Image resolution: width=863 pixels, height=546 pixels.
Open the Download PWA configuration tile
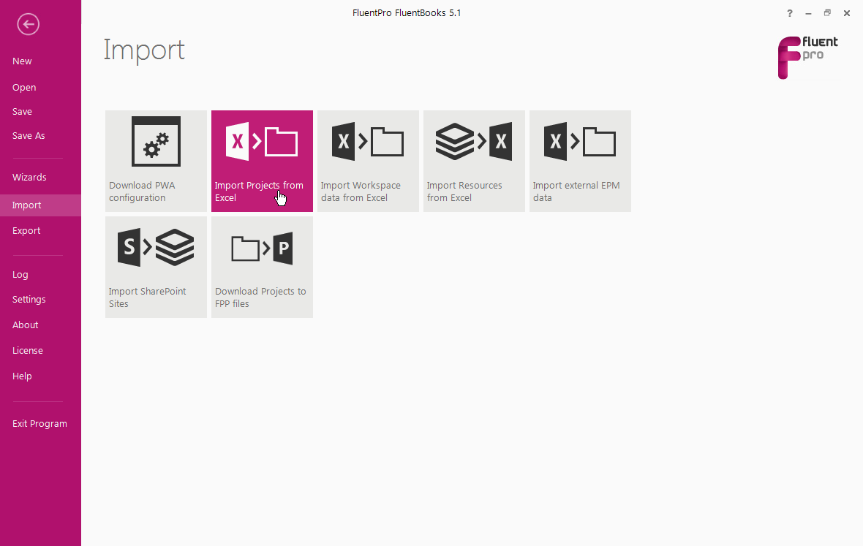(x=156, y=161)
